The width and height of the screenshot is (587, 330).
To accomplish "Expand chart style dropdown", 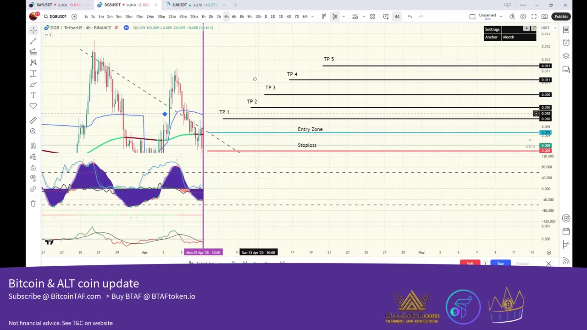I will click(343, 16).
